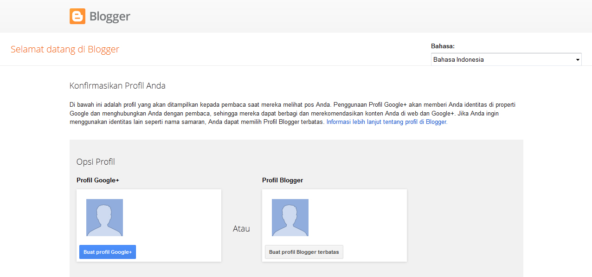The width and height of the screenshot is (592, 277).
Task: Click the Buat profil Blogger terbatas button
Action: 304,252
